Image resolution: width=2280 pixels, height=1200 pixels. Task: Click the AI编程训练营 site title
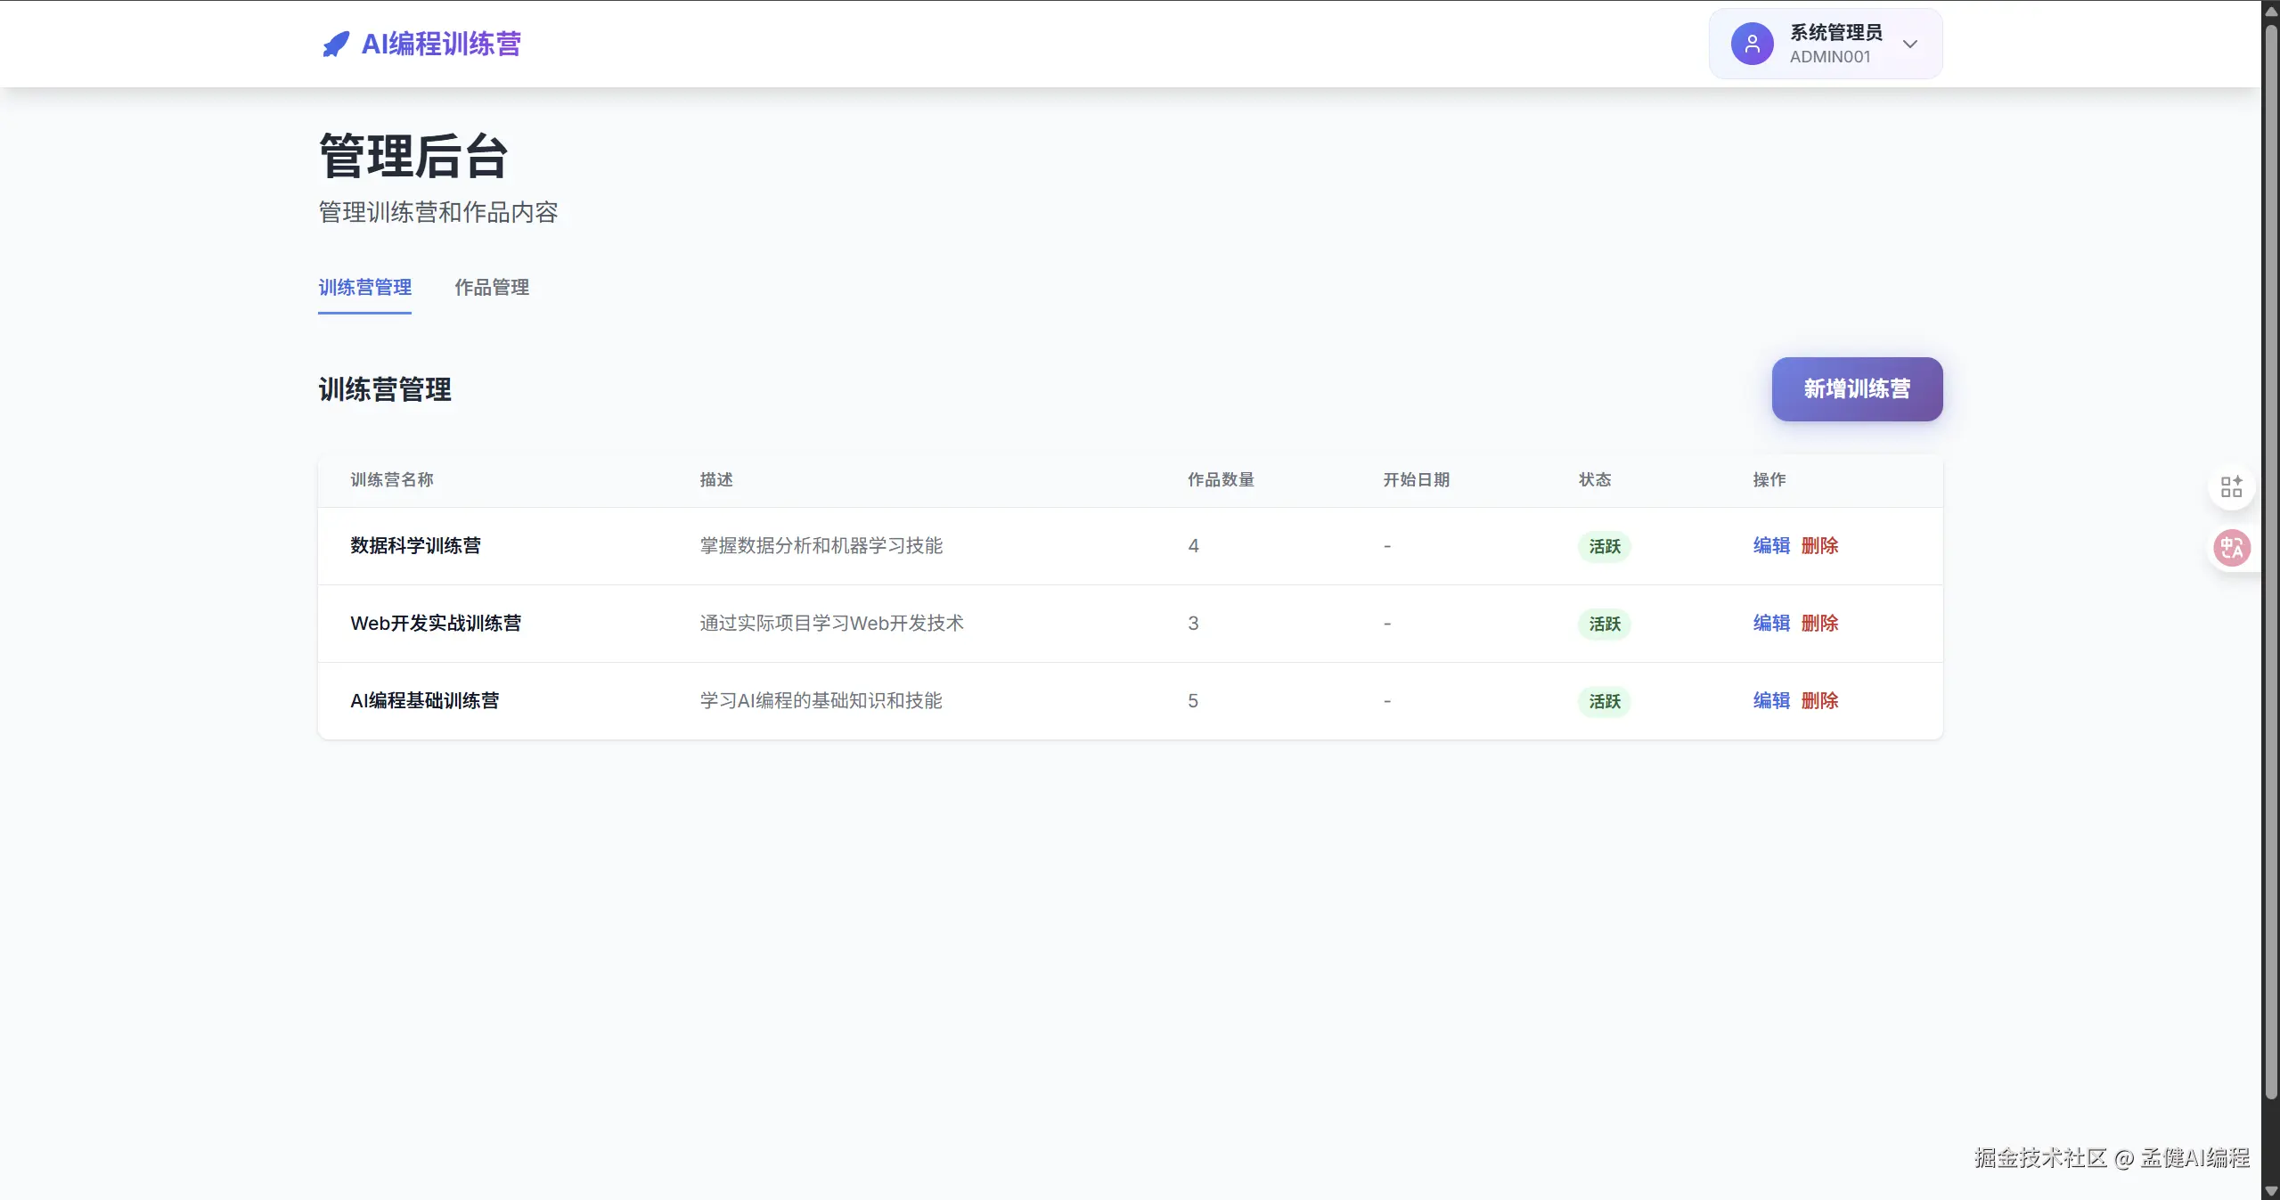click(441, 44)
